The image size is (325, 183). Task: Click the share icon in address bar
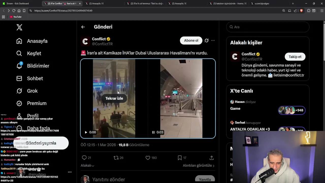295,11
